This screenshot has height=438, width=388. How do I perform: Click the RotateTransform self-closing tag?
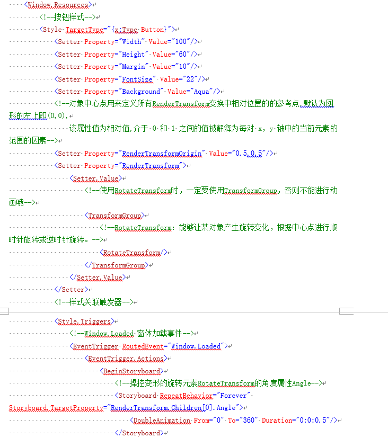click(x=134, y=253)
